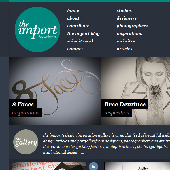Screen dimensions: 170x170
Task: Open the contact page
Action: pyautogui.click(x=75, y=49)
